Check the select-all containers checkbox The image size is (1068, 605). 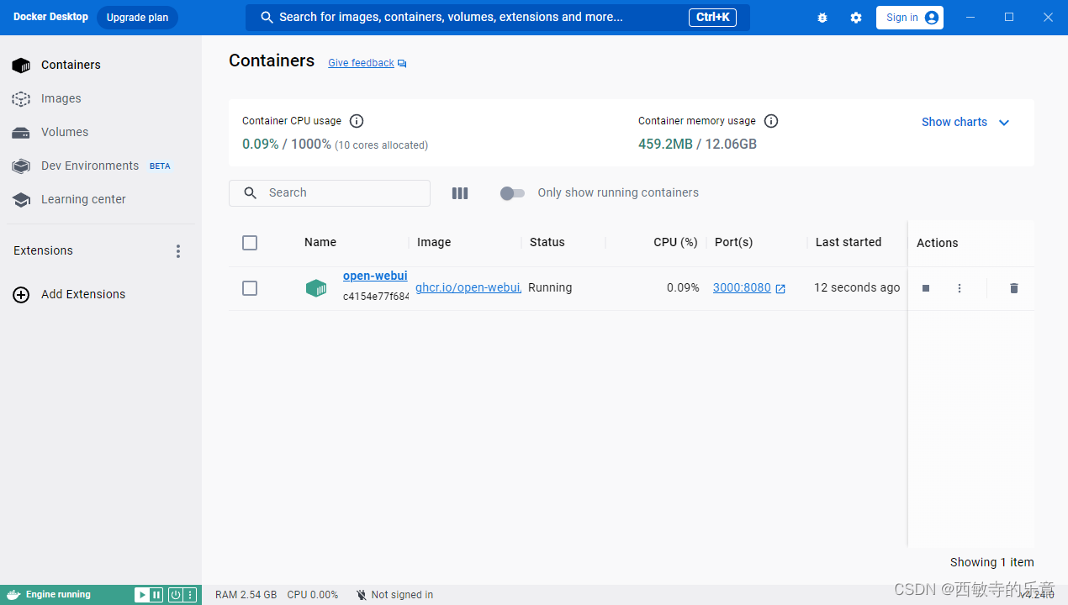tap(250, 243)
